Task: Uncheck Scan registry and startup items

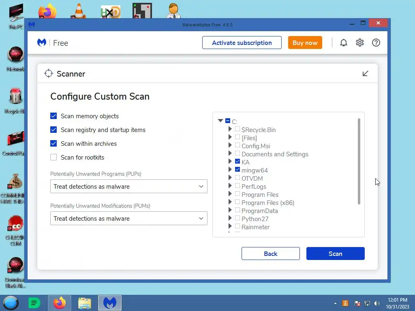Action: click(x=53, y=130)
